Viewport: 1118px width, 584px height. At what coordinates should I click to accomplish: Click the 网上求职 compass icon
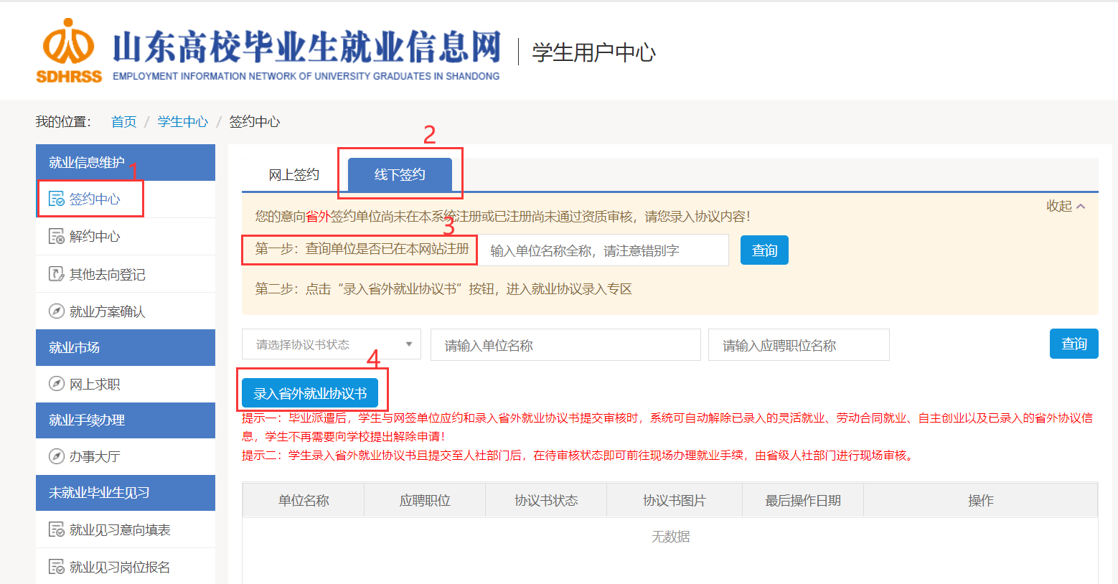coord(56,384)
